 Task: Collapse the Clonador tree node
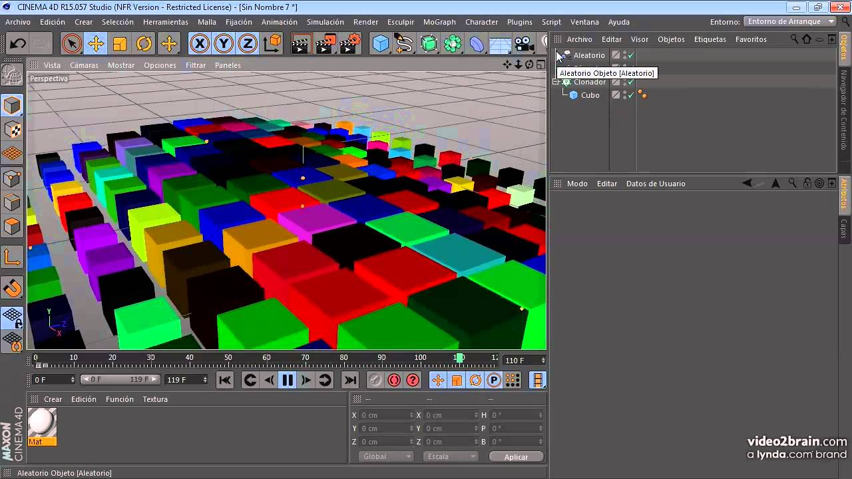(x=556, y=82)
